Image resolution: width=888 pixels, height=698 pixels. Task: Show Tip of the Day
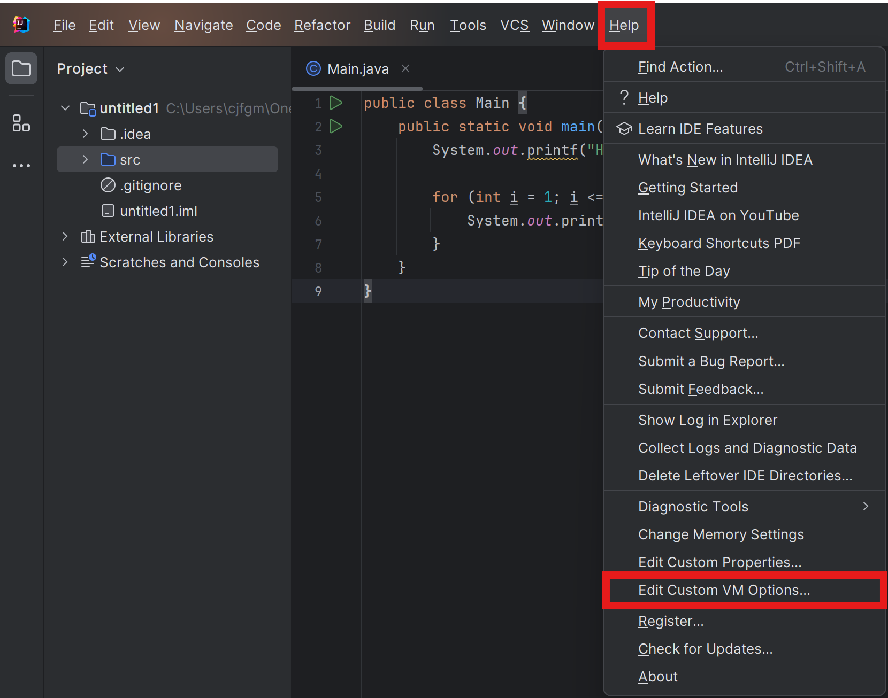(x=745, y=271)
